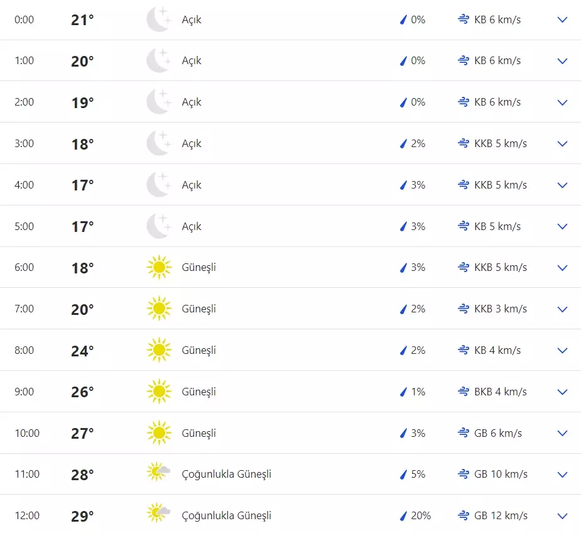Image resolution: width=581 pixels, height=533 pixels.
Task: Click the moon icon for 3:00
Action: tap(158, 143)
